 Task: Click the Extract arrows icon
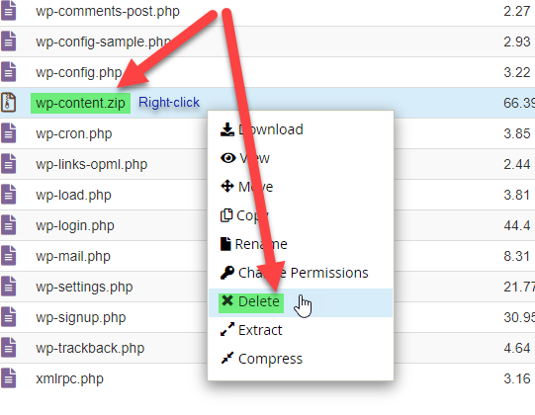coord(227,329)
